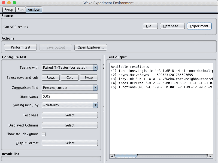Select Output Format
This screenshot has height=163, width=218.
pos(70,143)
